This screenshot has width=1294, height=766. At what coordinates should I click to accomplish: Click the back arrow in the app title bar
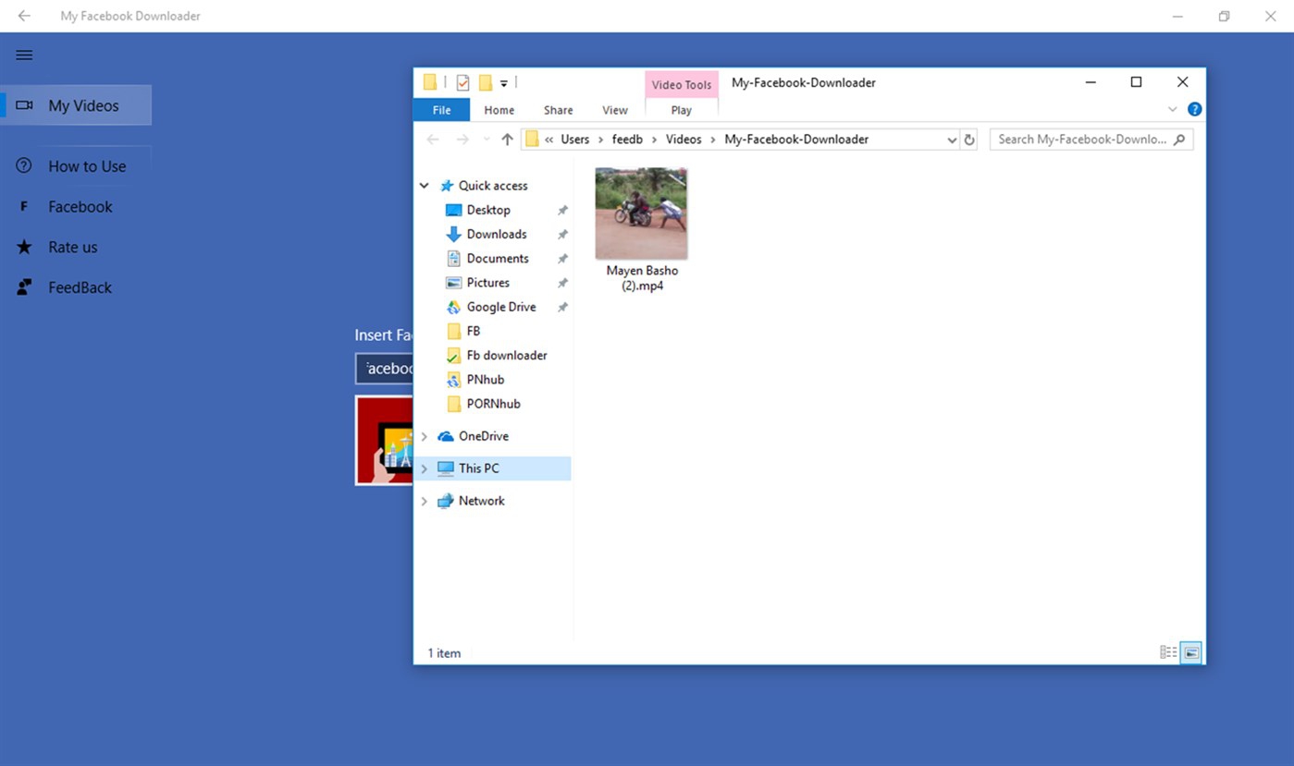(x=24, y=16)
